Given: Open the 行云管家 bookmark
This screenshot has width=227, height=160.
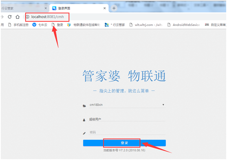Looking at the screenshot, I should tap(115, 25).
